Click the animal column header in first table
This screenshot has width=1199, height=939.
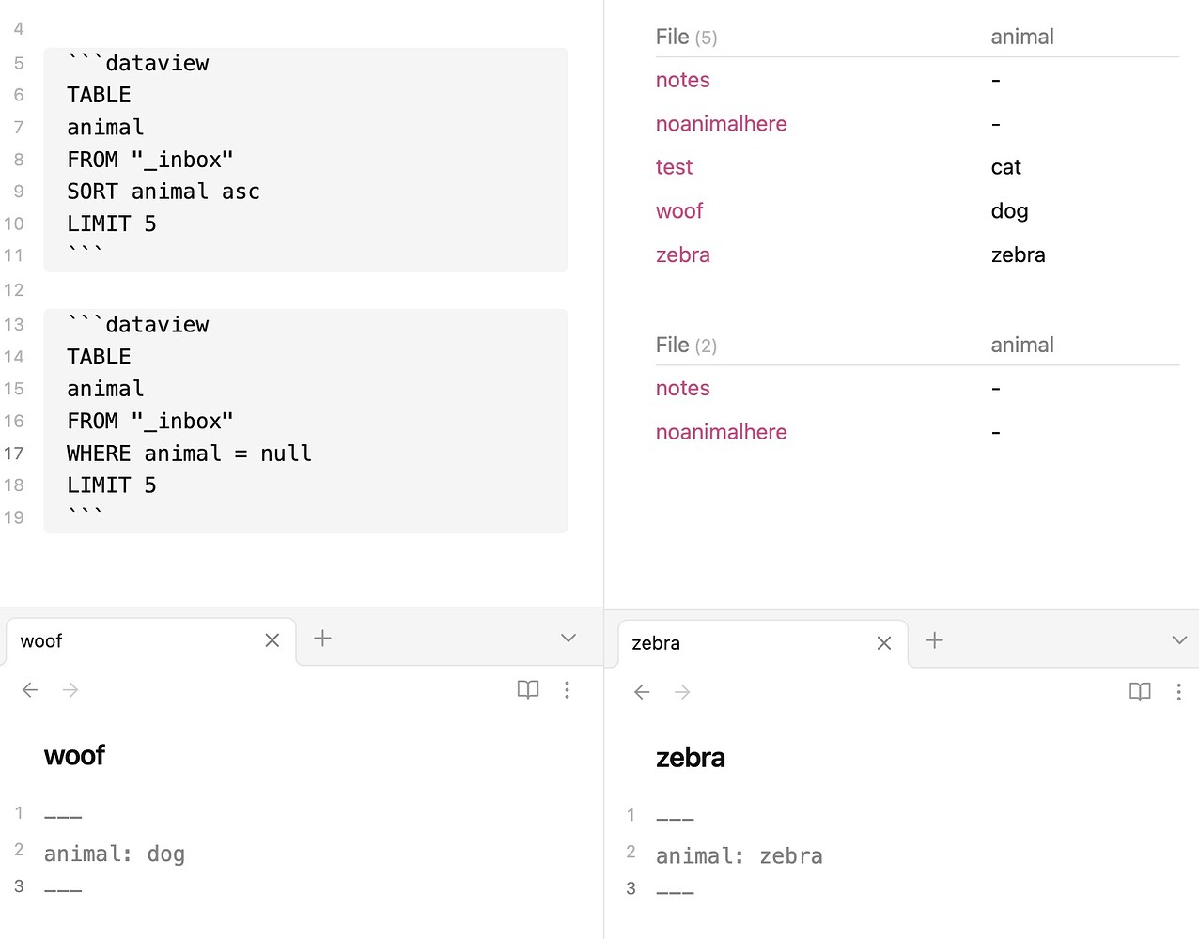coord(1021,37)
